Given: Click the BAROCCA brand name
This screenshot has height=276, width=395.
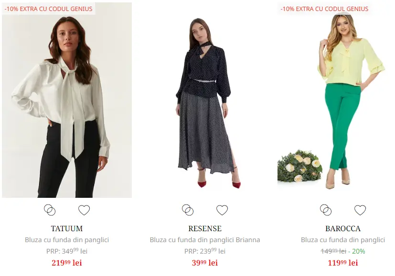Looking at the screenshot, I should click(x=343, y=229).
